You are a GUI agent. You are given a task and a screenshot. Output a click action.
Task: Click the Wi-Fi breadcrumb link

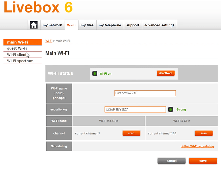49,41
